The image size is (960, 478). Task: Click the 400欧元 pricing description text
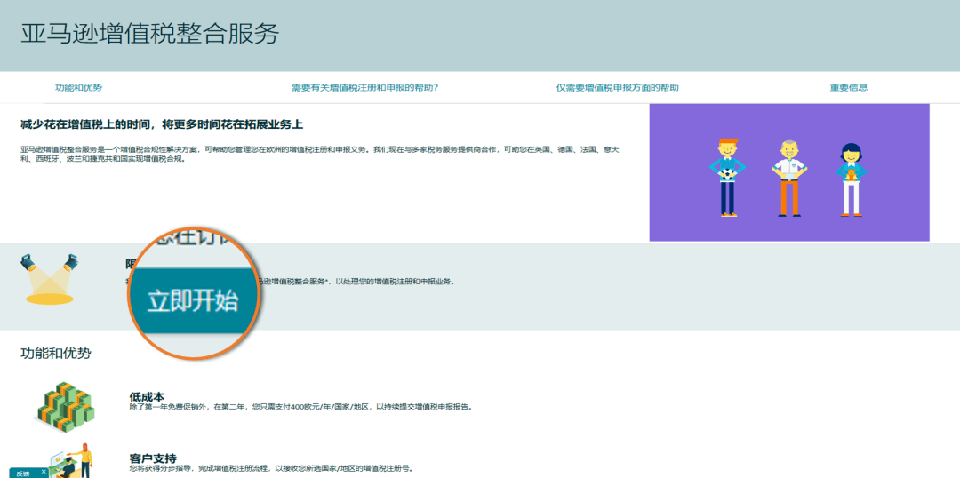pos(300,407)
